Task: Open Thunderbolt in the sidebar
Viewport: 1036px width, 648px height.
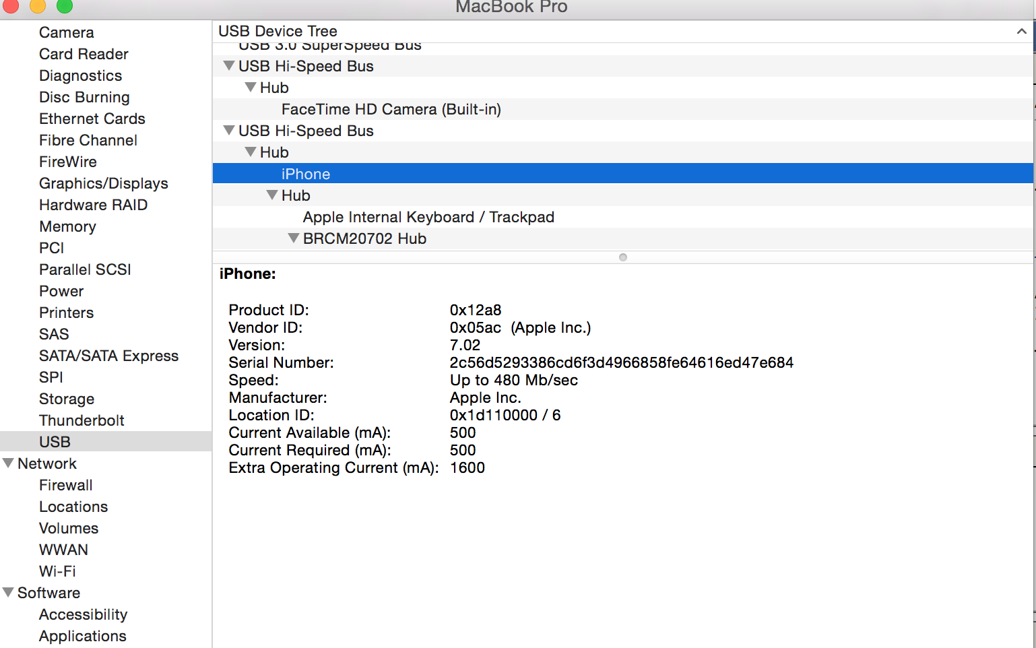Action: 82,420
